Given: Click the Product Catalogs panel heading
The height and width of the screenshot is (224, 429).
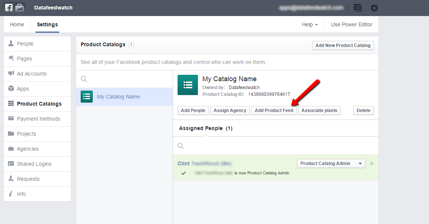Looking at the screenshot, I should (103, 44).
